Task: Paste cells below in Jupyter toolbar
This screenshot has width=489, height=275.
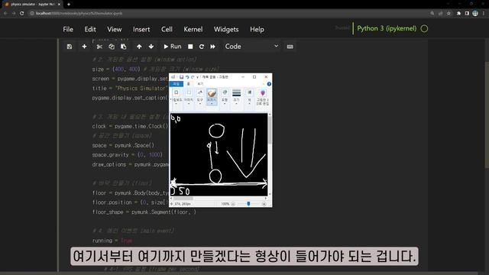Action: point(124,47)
